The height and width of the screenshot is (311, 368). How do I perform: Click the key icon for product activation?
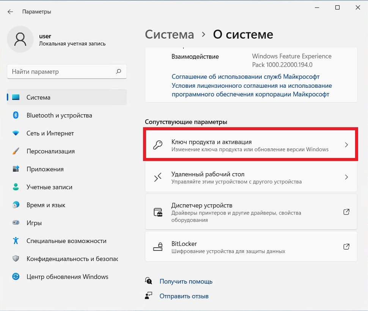click(158, 145)
